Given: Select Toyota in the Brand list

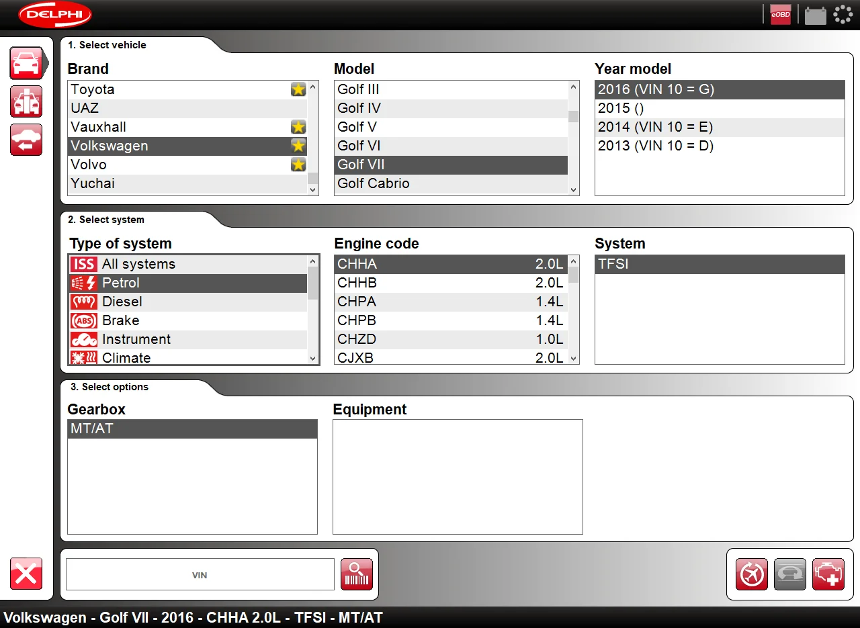Looking at the screenshot, I should 187,89.
